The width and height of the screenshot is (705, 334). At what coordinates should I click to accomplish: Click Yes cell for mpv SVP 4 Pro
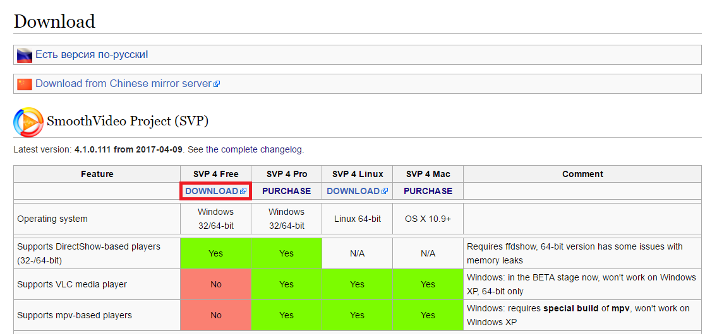(x=286, y=315)
